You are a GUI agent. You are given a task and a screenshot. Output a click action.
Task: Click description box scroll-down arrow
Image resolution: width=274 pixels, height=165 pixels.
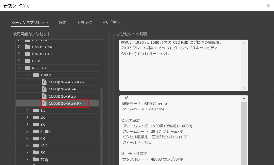point(244,88)
